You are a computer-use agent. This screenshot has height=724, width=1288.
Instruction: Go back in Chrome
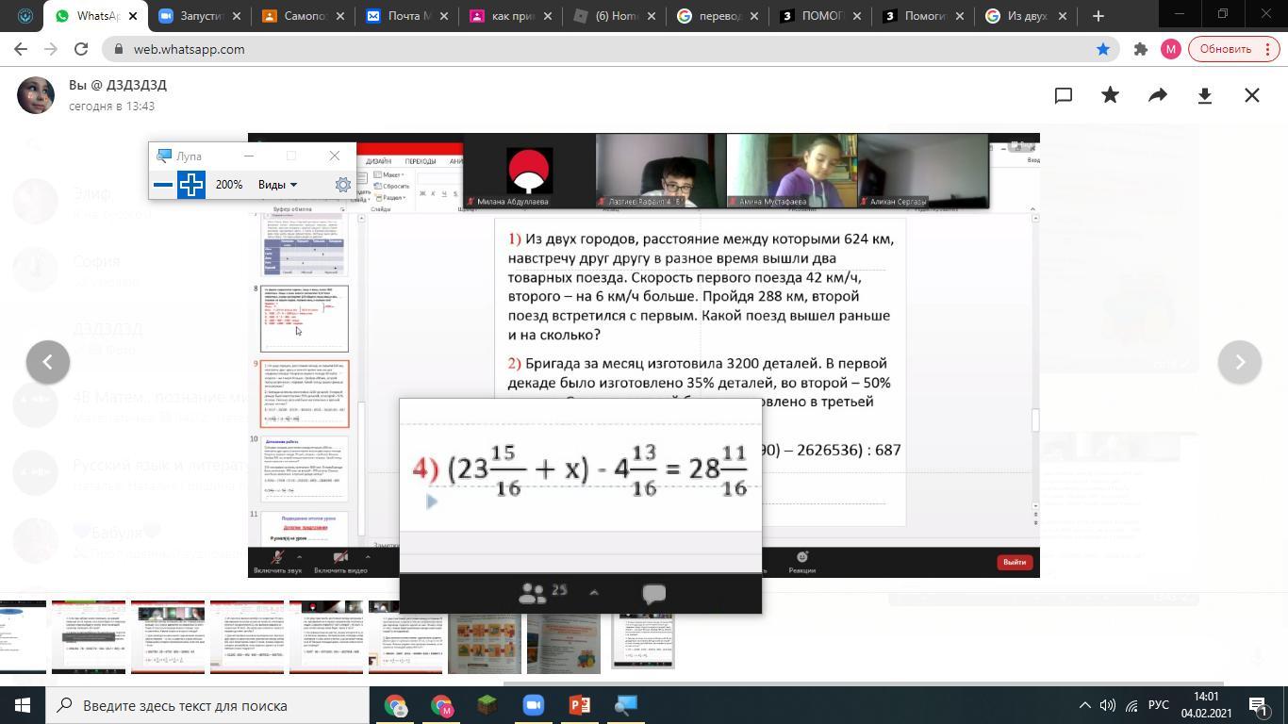[x=23, y=49]
